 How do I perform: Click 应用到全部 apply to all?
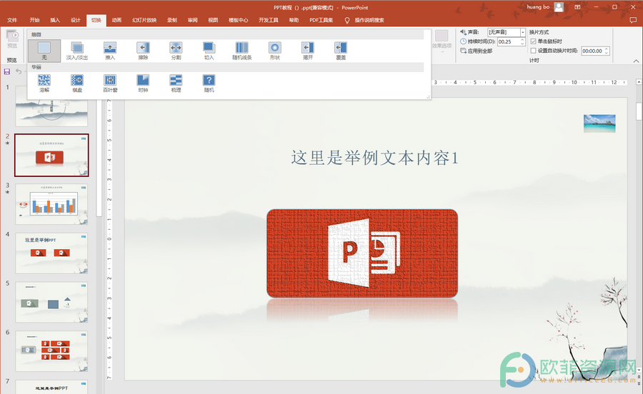click(476, 51)
